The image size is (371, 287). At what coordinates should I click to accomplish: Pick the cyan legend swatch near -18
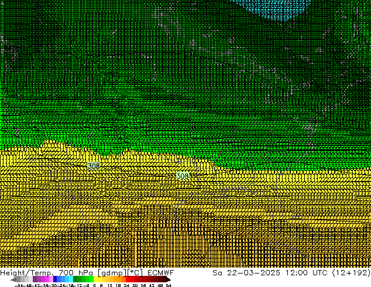71,279
